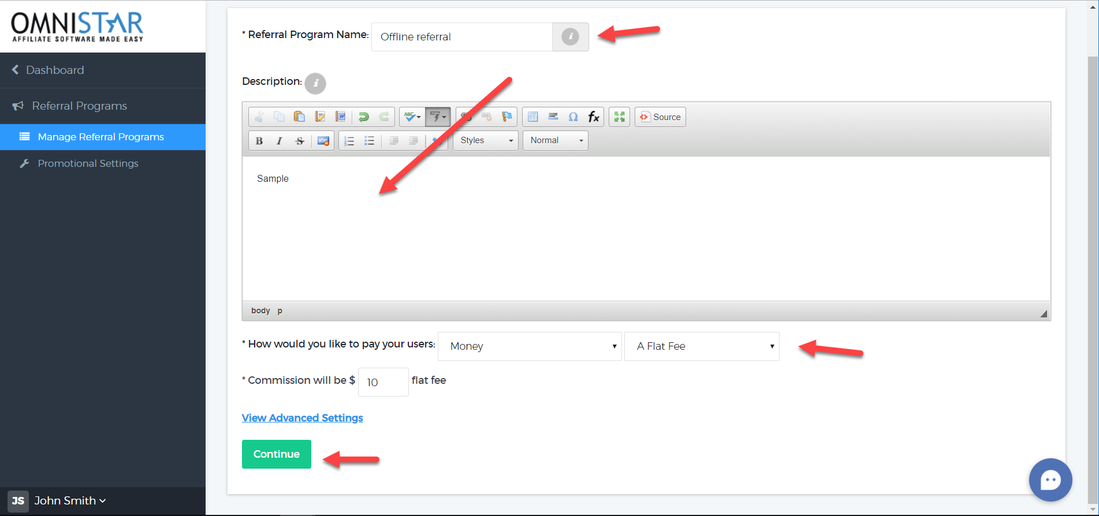The width and height of the screenshot is (1099, 516).
Task: Click the 'body' element path tag
Action: tap(260, 311)
